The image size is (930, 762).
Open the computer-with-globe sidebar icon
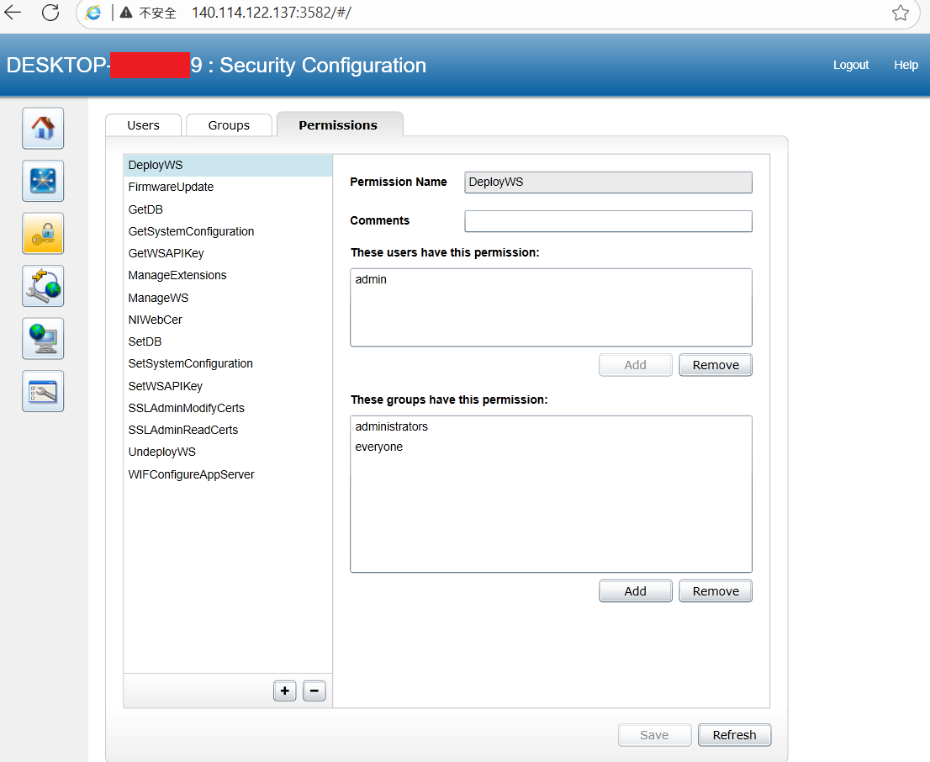[43, 339]
